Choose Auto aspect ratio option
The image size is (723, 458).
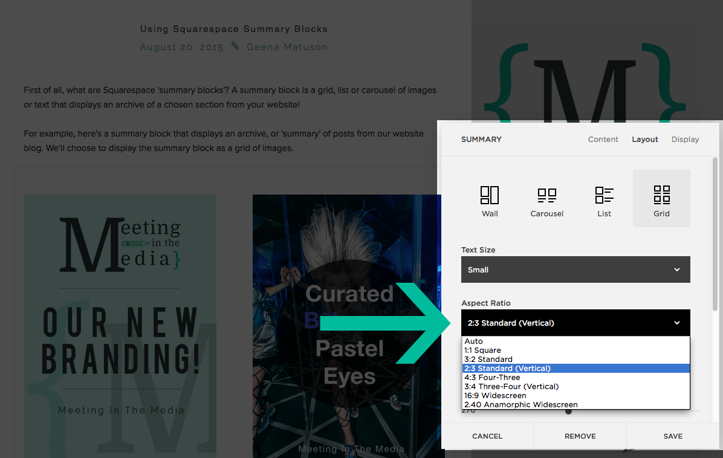tap(576, 341)
